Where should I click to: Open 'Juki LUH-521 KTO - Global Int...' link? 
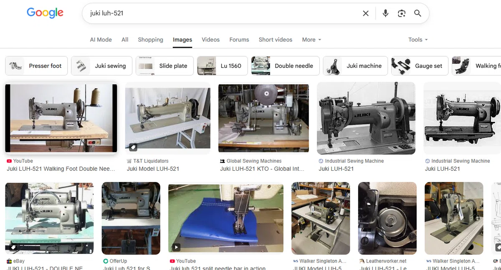[262, 169]
